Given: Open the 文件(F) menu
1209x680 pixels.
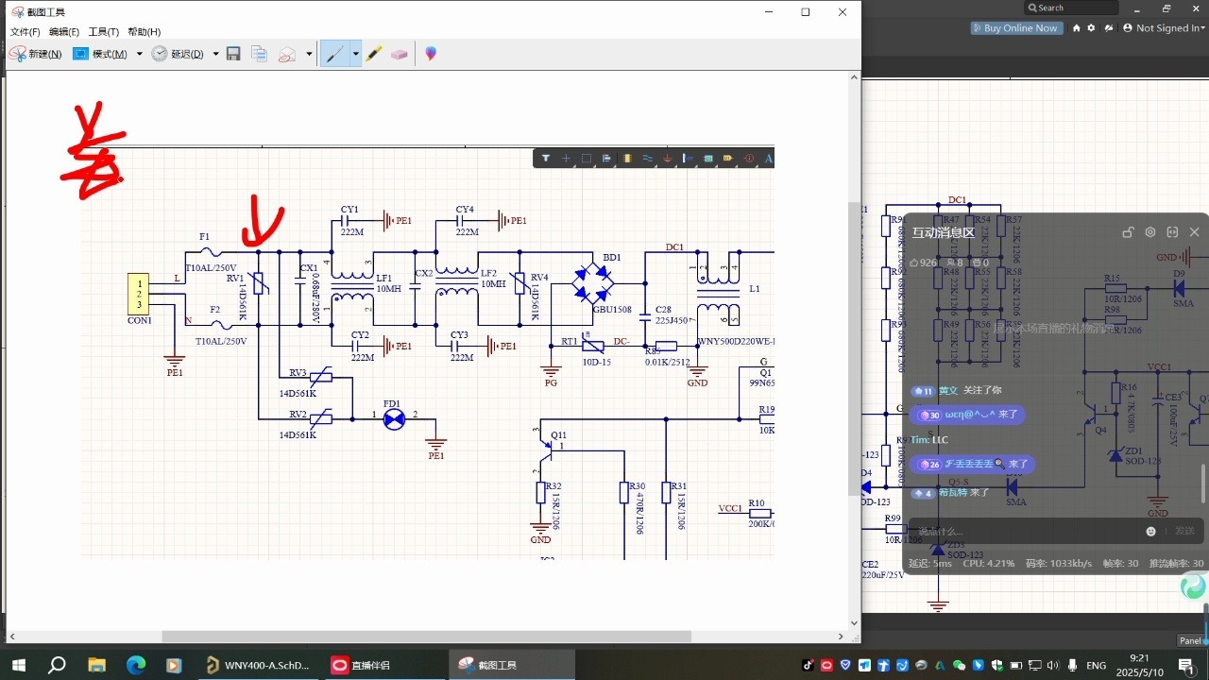Looking at the screenshot, I should tap(25, 31).
